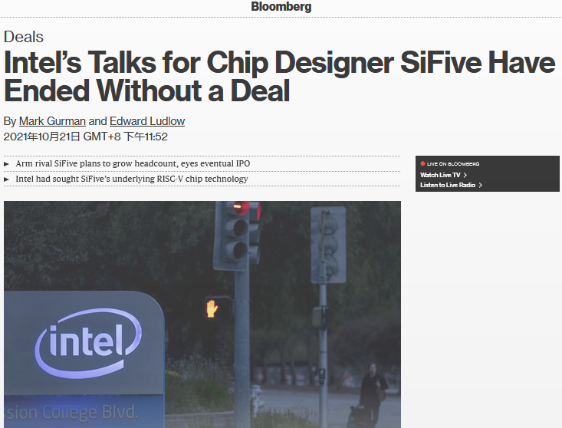
Task: Click the orange pedestrian hand signal in photo
Action: pyautogui.click(x=212, y=308)
